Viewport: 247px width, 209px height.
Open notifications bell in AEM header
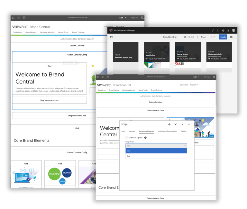click(228, 31)
